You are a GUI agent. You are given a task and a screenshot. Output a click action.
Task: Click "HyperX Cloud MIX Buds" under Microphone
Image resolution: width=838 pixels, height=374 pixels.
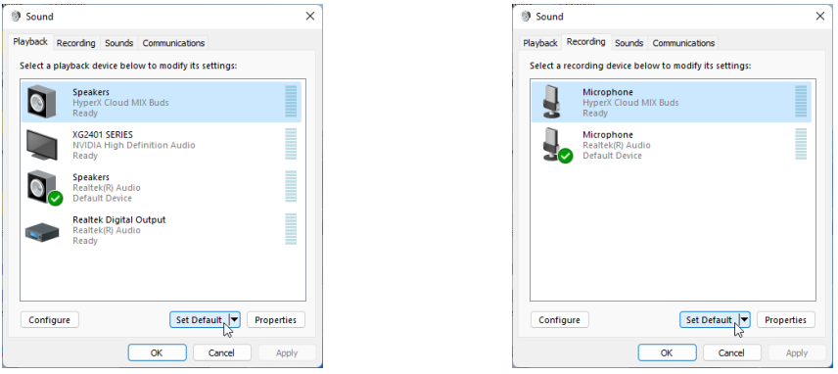click(630, 103)
